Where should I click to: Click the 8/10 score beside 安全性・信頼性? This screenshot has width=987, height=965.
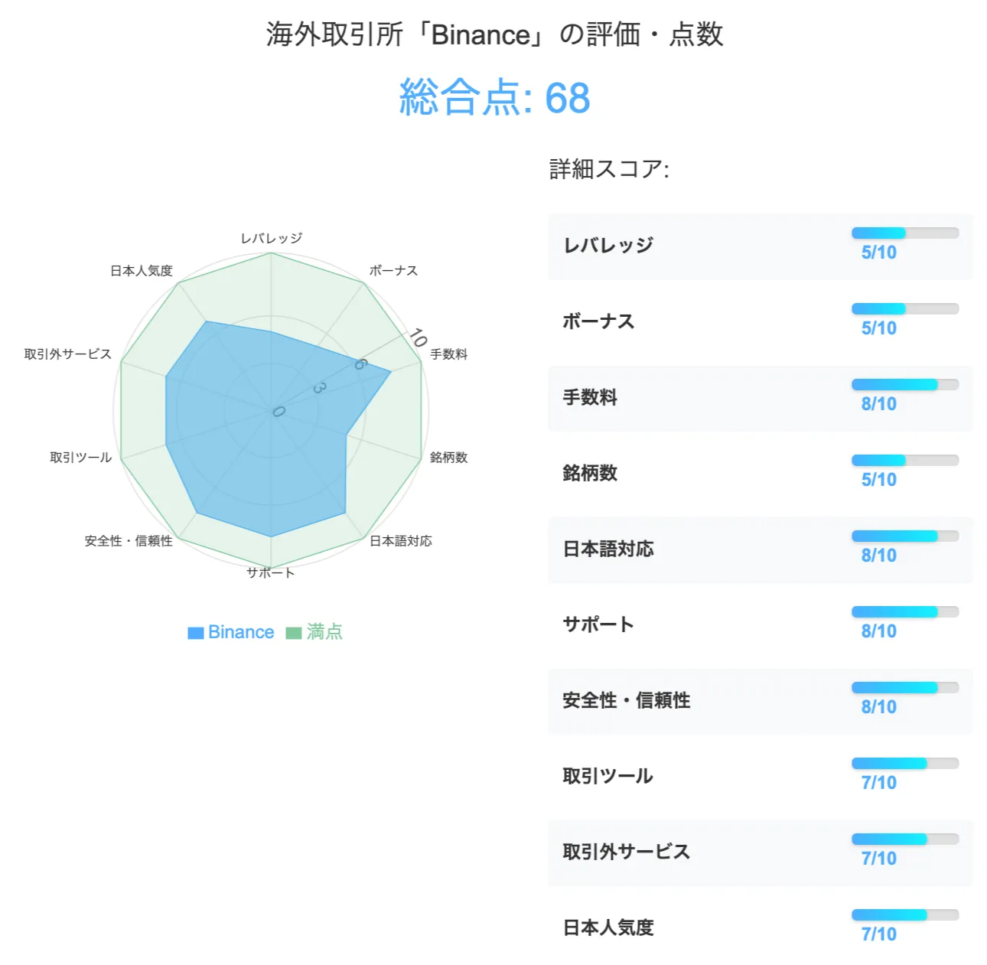tap(878, 707)
